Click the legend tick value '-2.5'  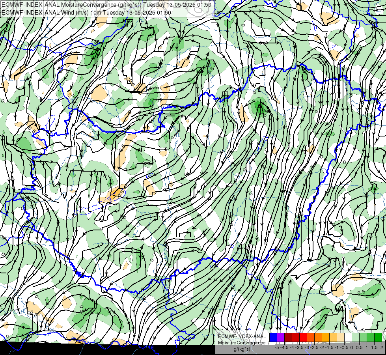point(314,348)
